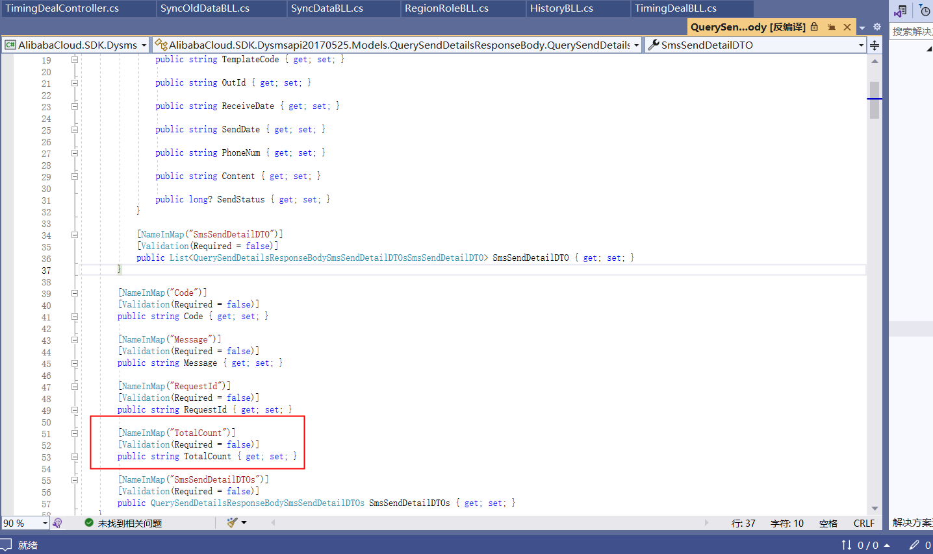Collapse the RequestId property at line 49
Viewport: 933px width, 554px height.
75,409
